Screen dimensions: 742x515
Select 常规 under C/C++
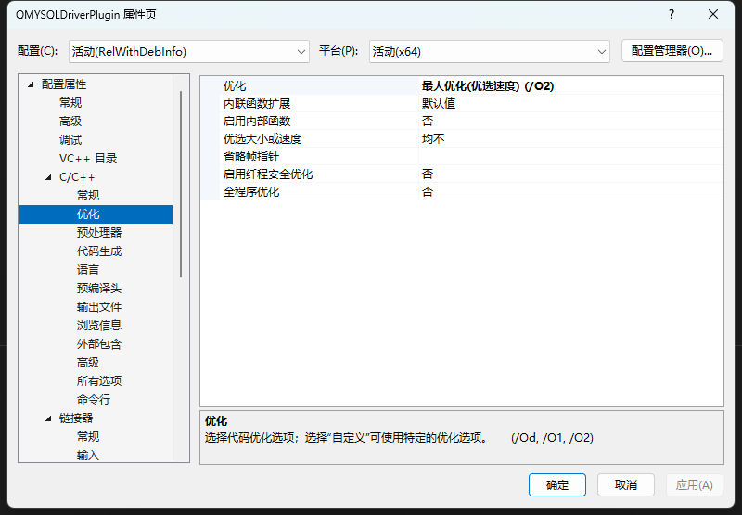pyautogui.click(x=88, y=196)
